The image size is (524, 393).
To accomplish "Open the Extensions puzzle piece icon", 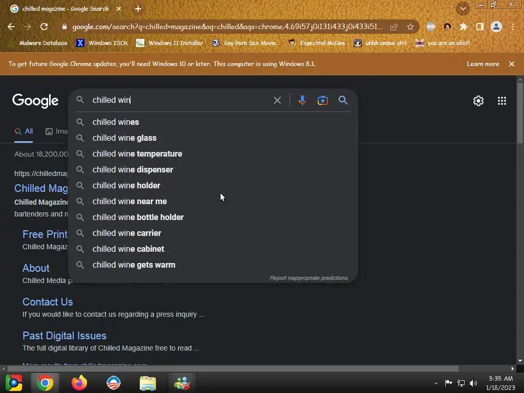I will [463, 27].
